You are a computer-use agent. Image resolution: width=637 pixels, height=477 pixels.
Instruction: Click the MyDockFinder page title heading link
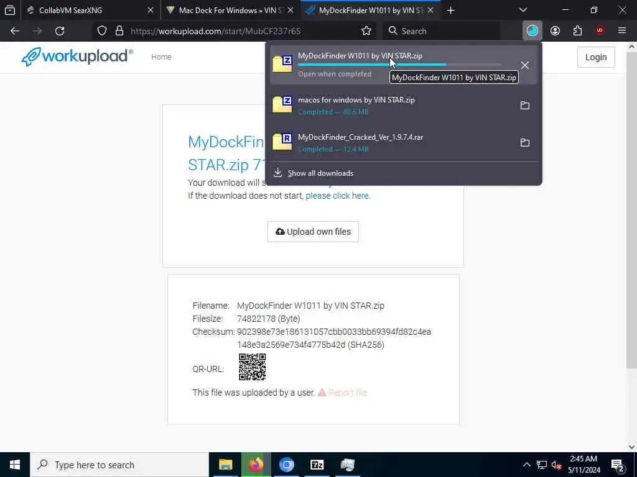point(226,153)
